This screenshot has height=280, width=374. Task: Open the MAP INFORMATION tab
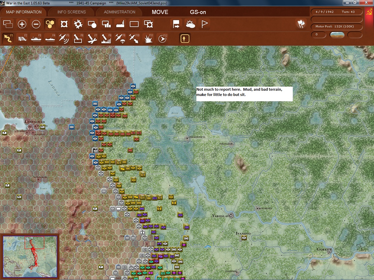pyautogui.click(x=24, y=12)
